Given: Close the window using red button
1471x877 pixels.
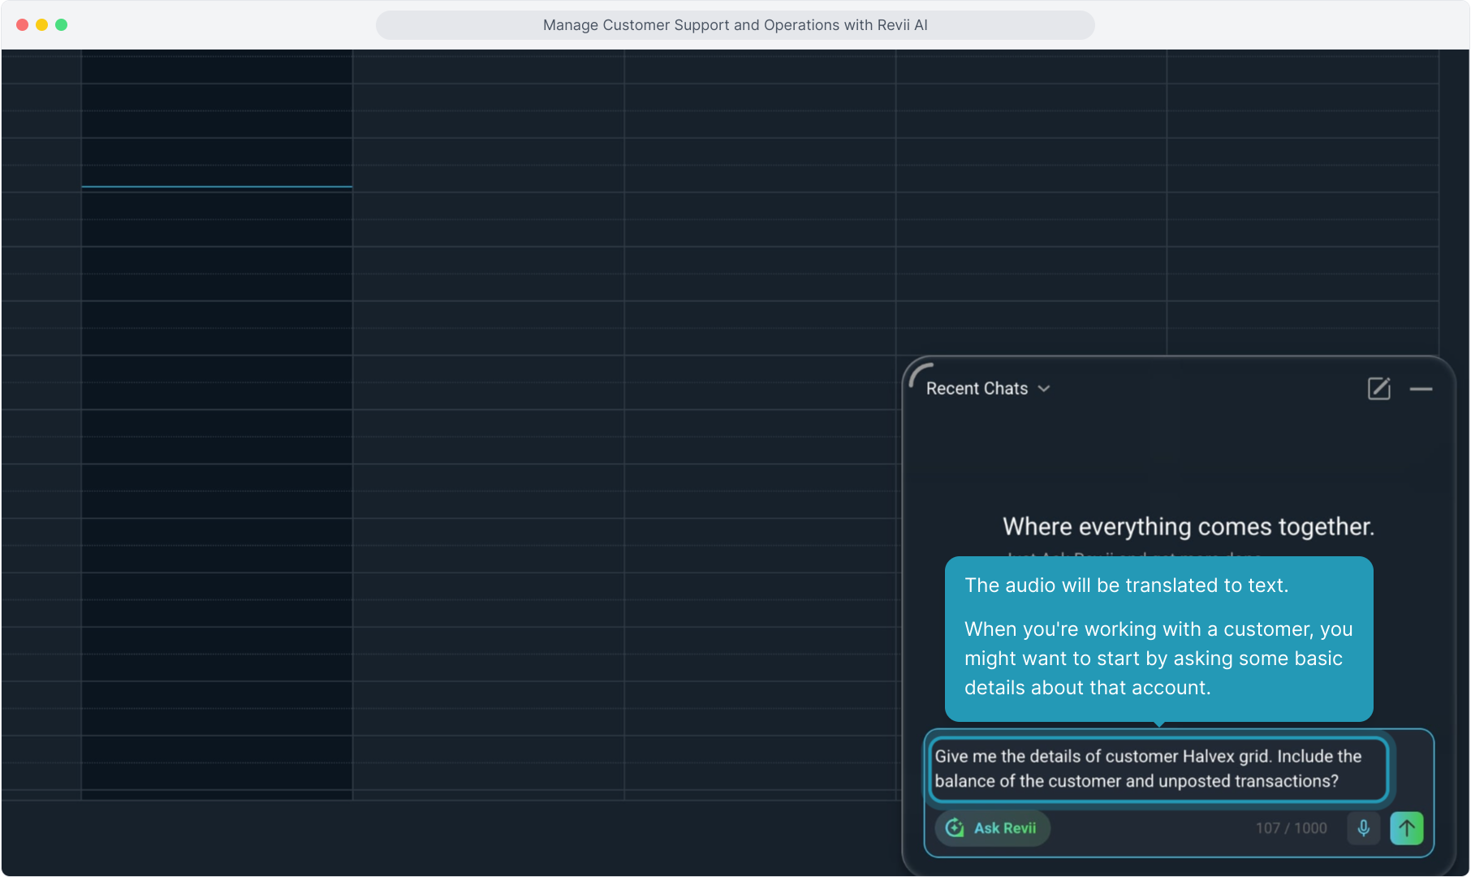Looking at the screenshot, I should click(x=23, y=25).
